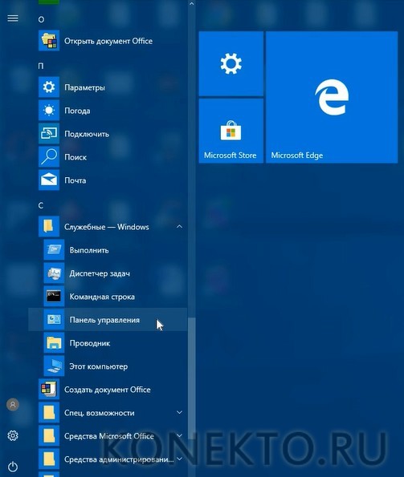Open Командная строка label

pos(102,297)
